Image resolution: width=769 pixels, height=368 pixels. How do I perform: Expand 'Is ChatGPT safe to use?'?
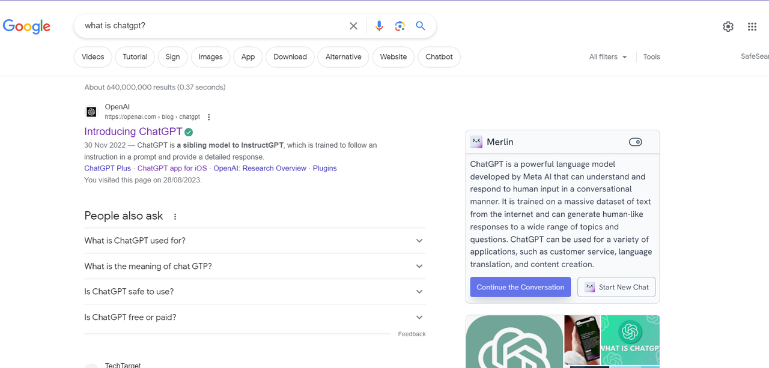pyautogui.click(x=255, y=291)
